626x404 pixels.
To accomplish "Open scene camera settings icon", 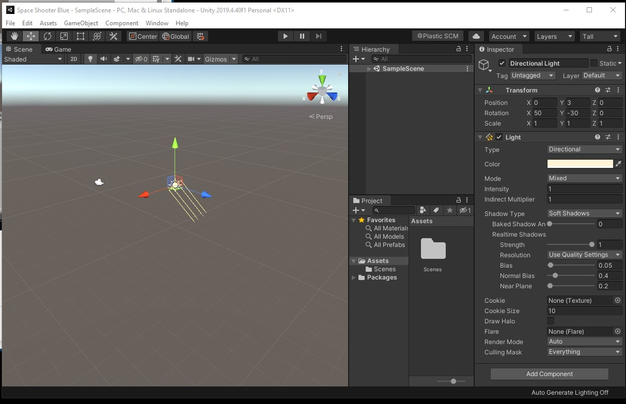I will click(191, 59).
